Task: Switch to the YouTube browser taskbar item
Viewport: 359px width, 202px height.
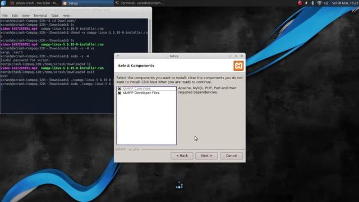Action: point(34,3)
